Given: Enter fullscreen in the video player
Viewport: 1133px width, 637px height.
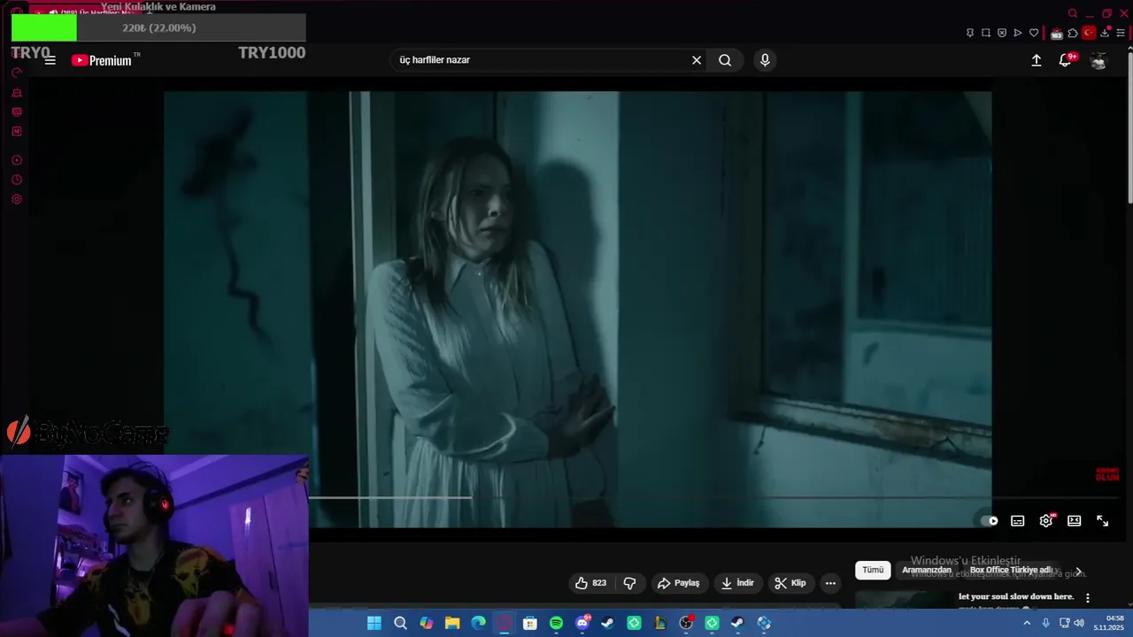Looking at the screenshot, I should 1103,521.
